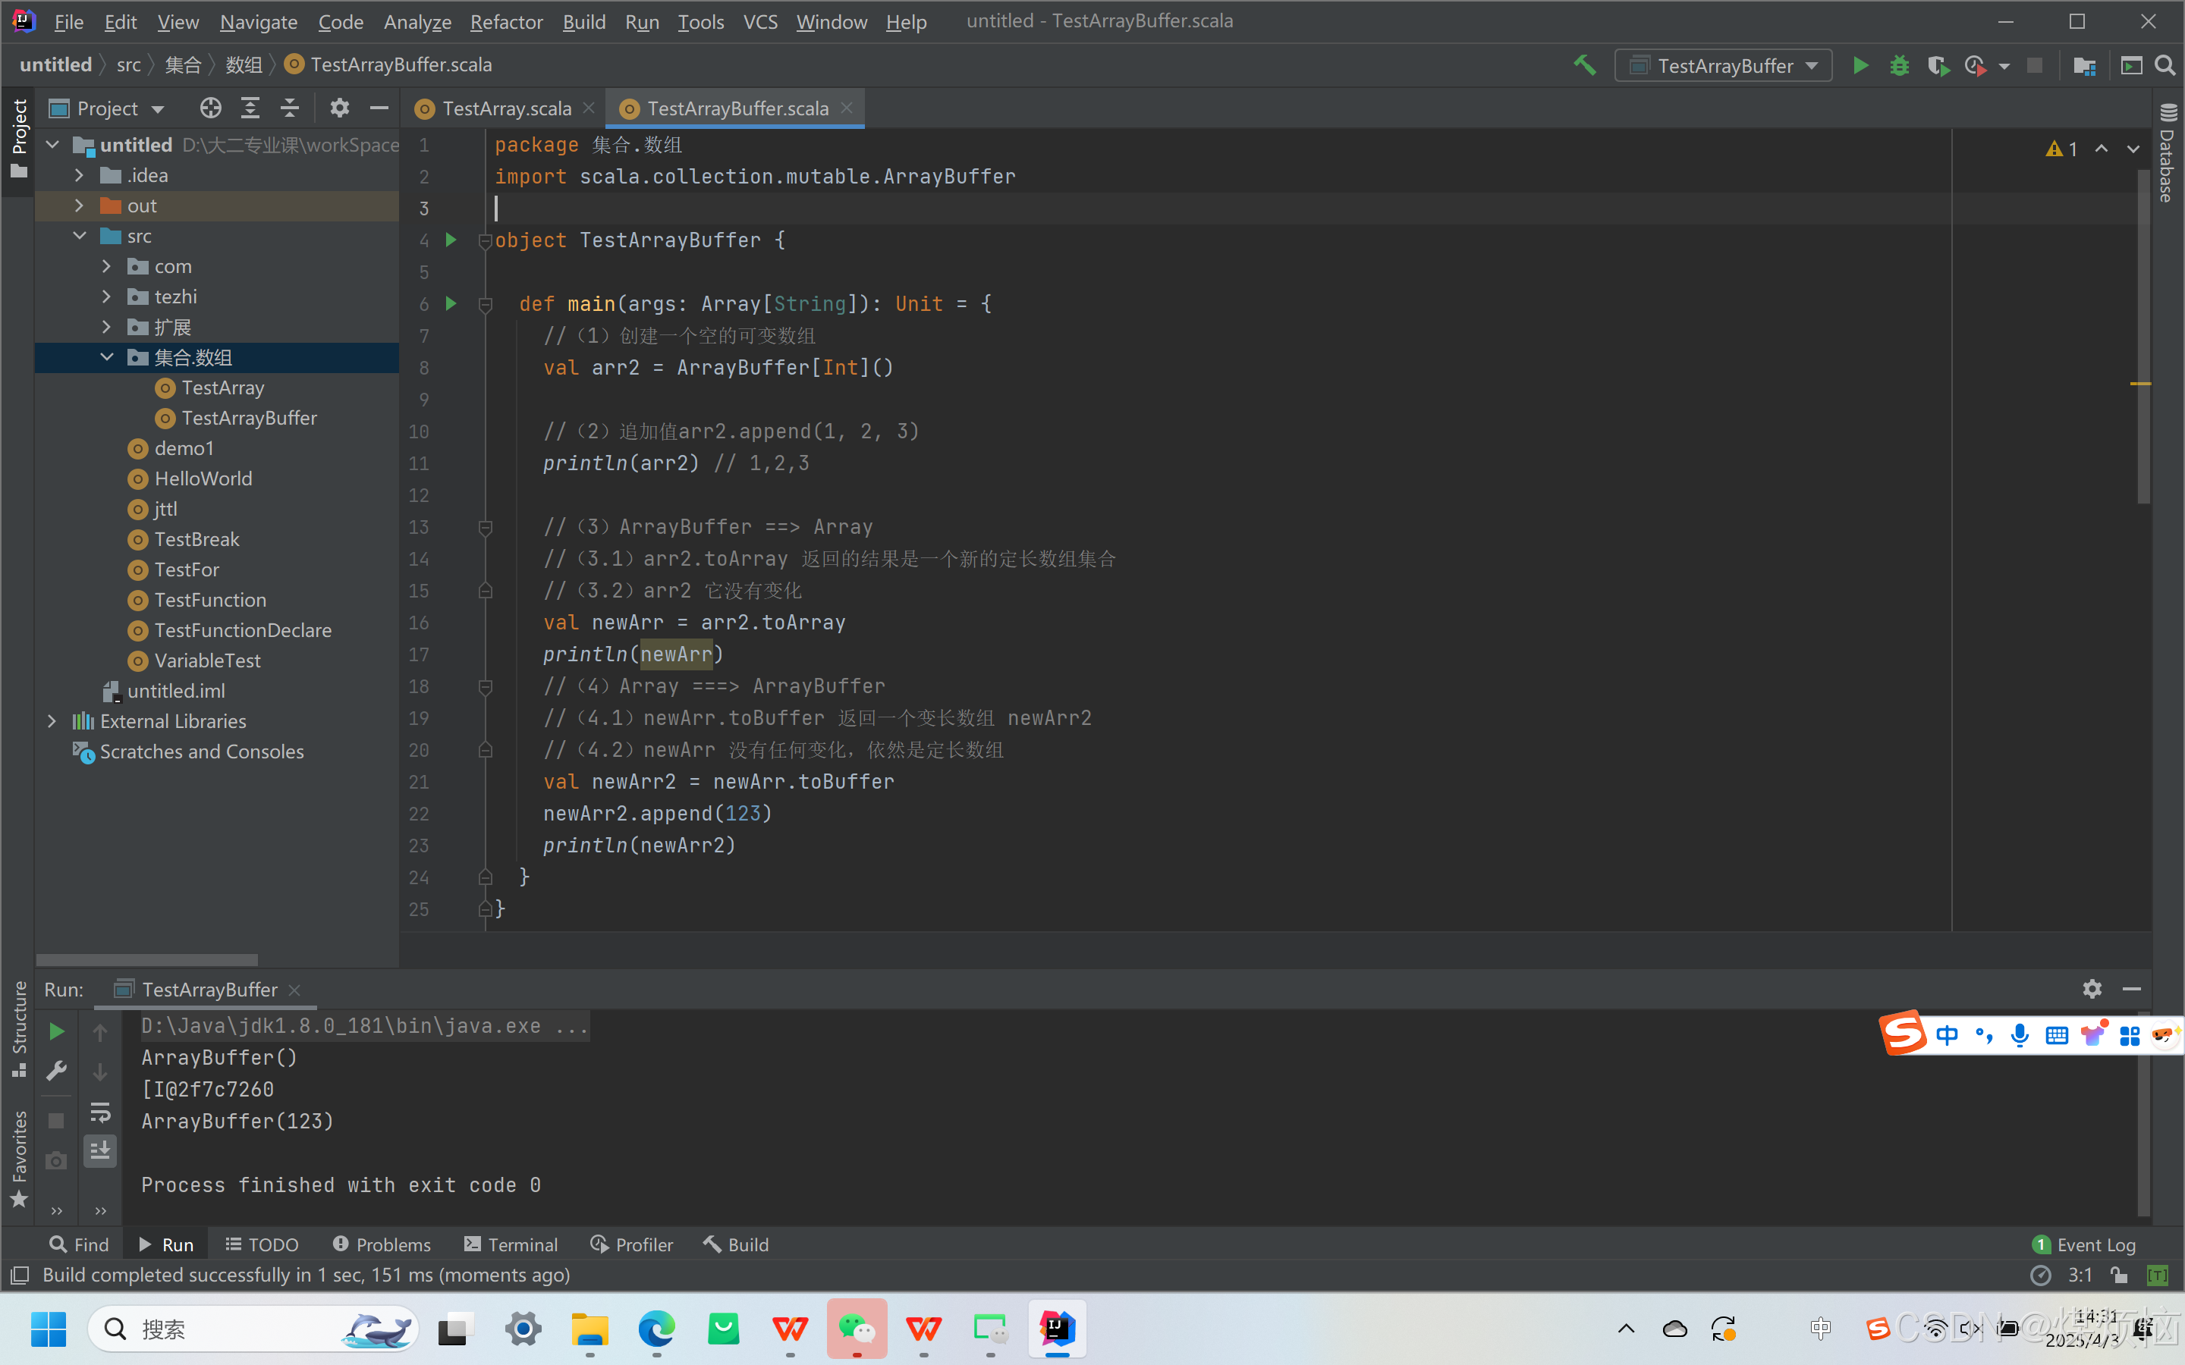Viewport: 2185px width, 1365px height.
Task: Toggle soft-wrap in the Run console
Action: [100, 1112]
